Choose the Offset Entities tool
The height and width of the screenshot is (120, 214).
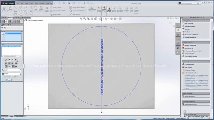pyautogui.click(x=47, y=9)
